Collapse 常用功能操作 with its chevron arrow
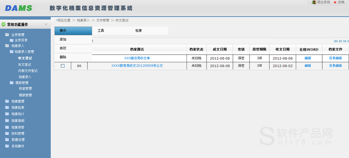This screenshot has width=349, height=158. [46, 24]
